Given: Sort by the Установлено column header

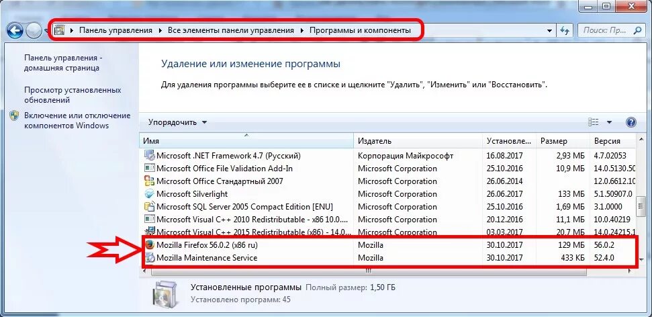Looking at the screenshot, I should (509, 141).
